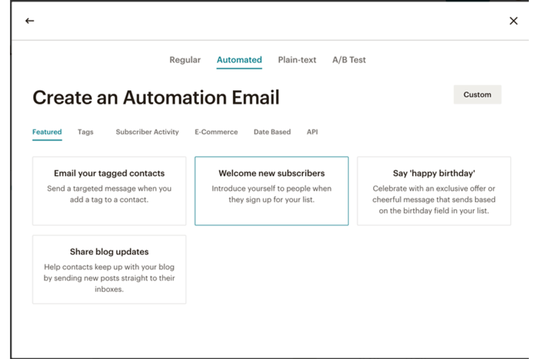
Task: Open the Plain-text email type
Action: (297, 60)
